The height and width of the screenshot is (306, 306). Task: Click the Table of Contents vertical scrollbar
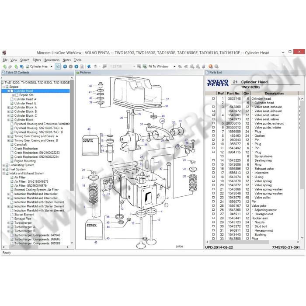point(72,135)
